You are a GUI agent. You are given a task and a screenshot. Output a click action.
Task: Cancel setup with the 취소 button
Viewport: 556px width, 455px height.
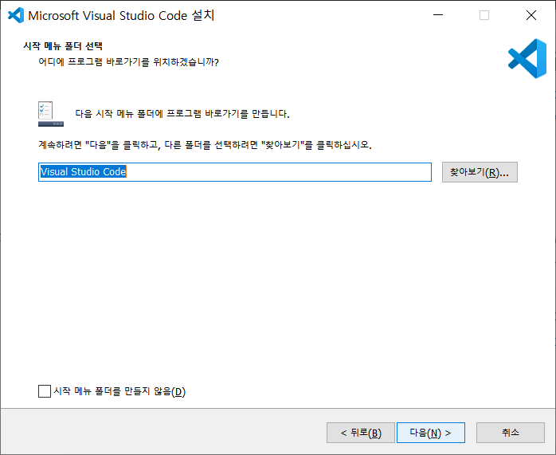click(x=511, y=433)
